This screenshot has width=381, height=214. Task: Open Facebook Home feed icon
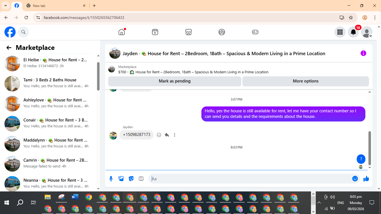tap(122, 32)
